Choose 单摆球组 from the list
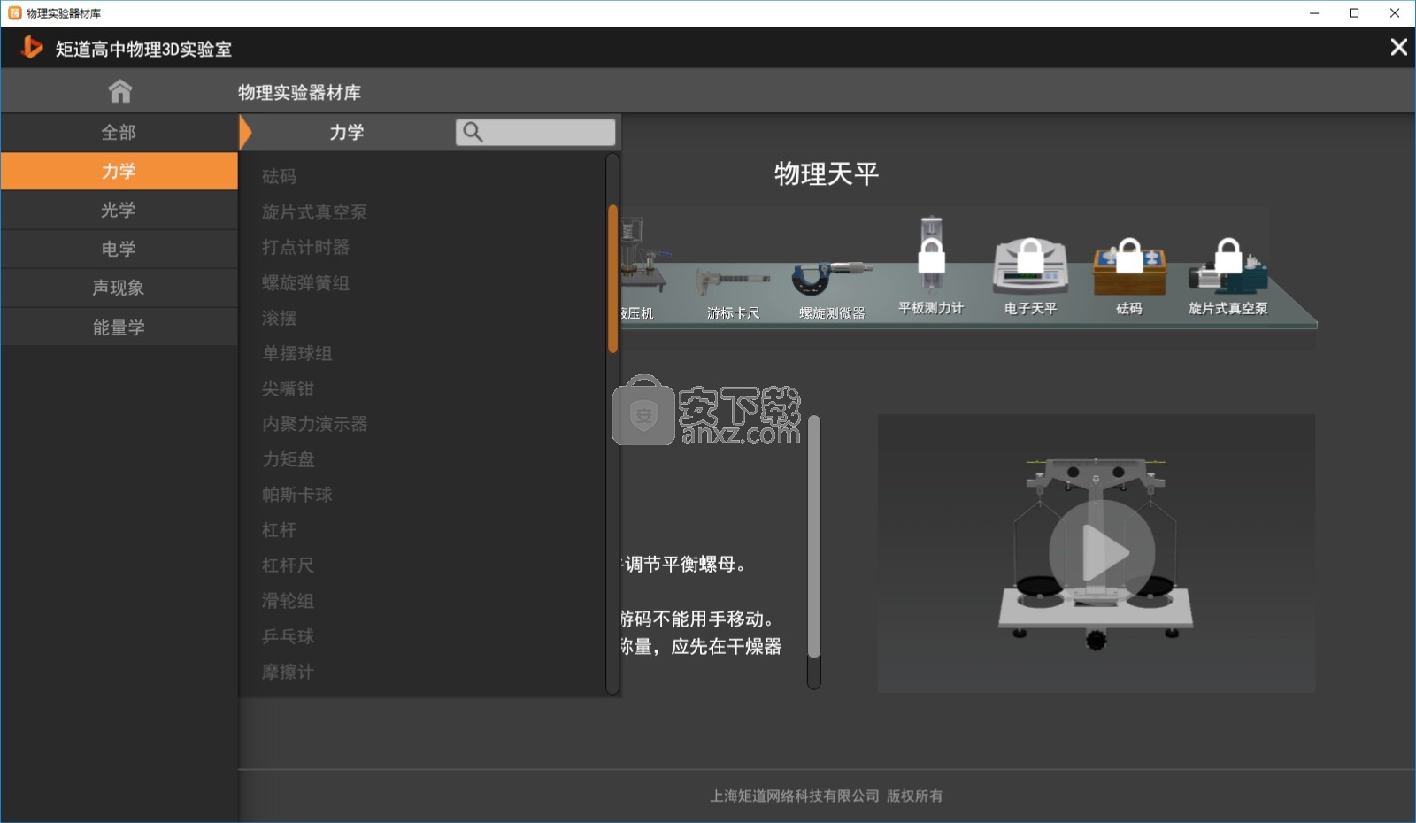 coord(296,353)
